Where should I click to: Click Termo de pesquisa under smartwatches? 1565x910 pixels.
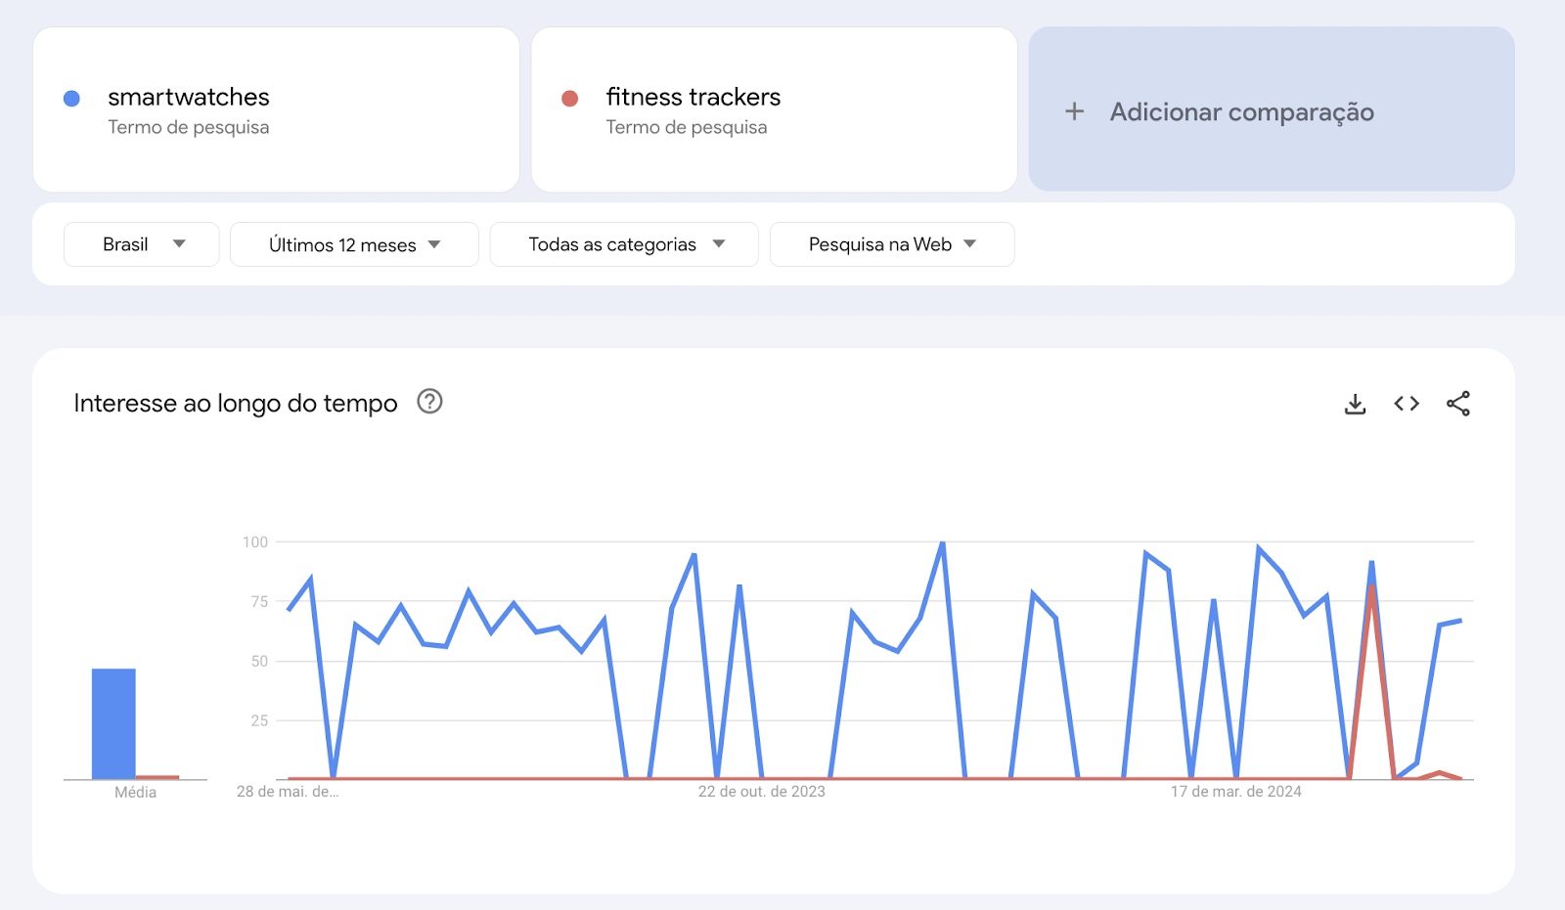[189, 127]
